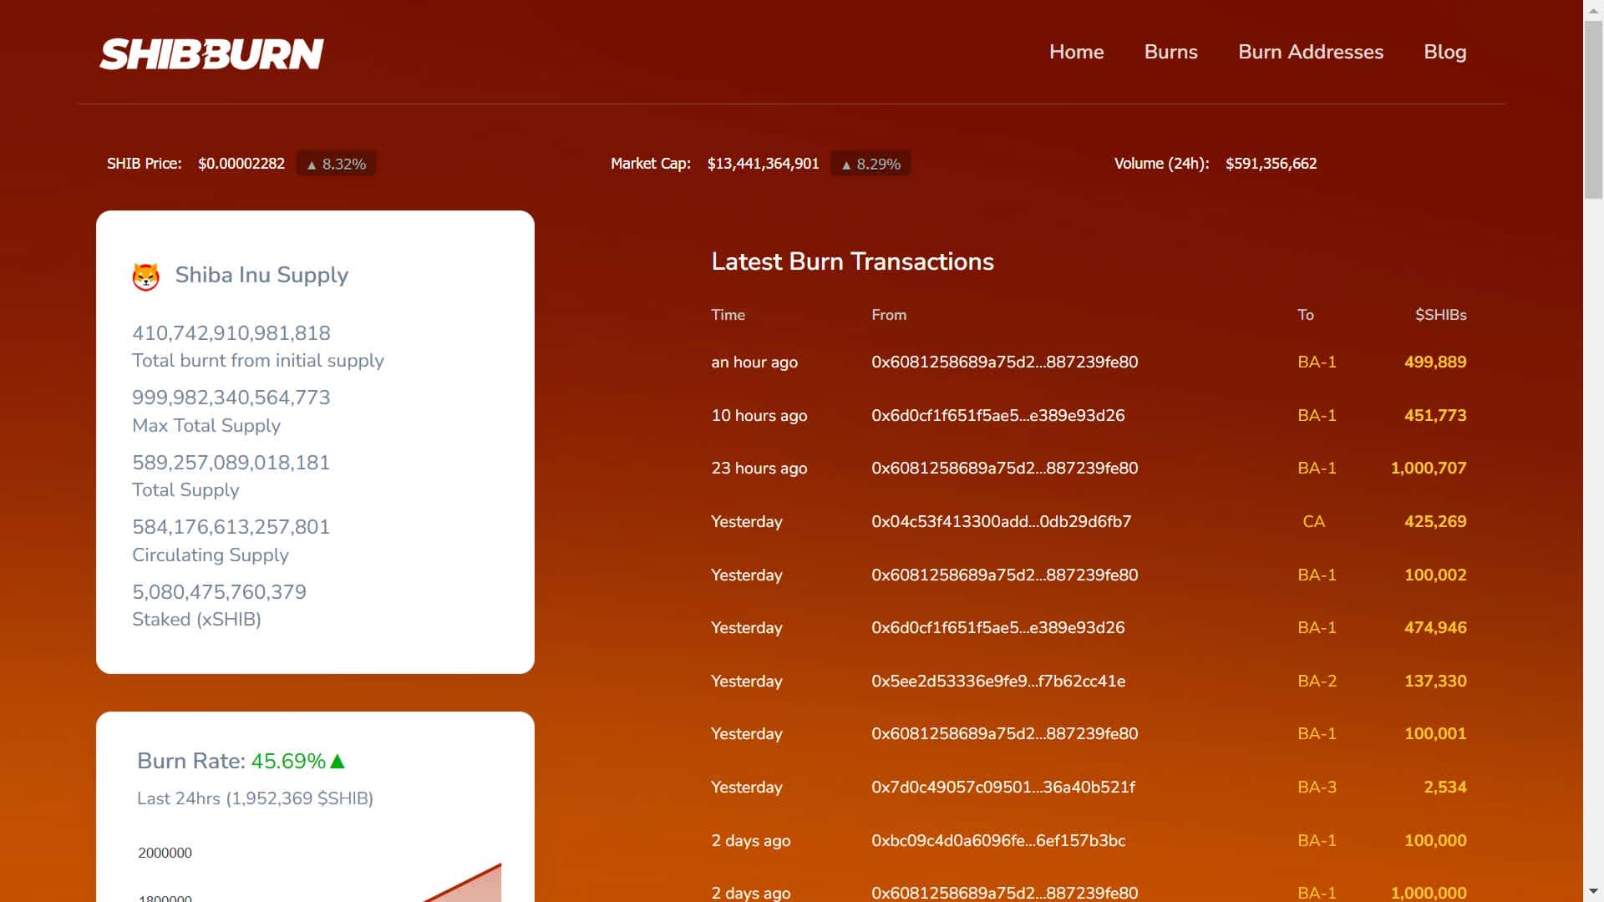The image size is (1604, 902).
Task: Click BA-1 in the '10 hours ago' row
Action: [1317, 415]
